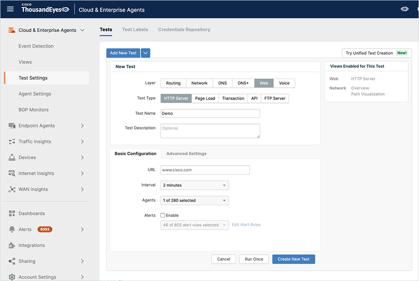Click the Dashboards icon in sidebar
This screenshot has height=281, width=419.
(12, 214)
